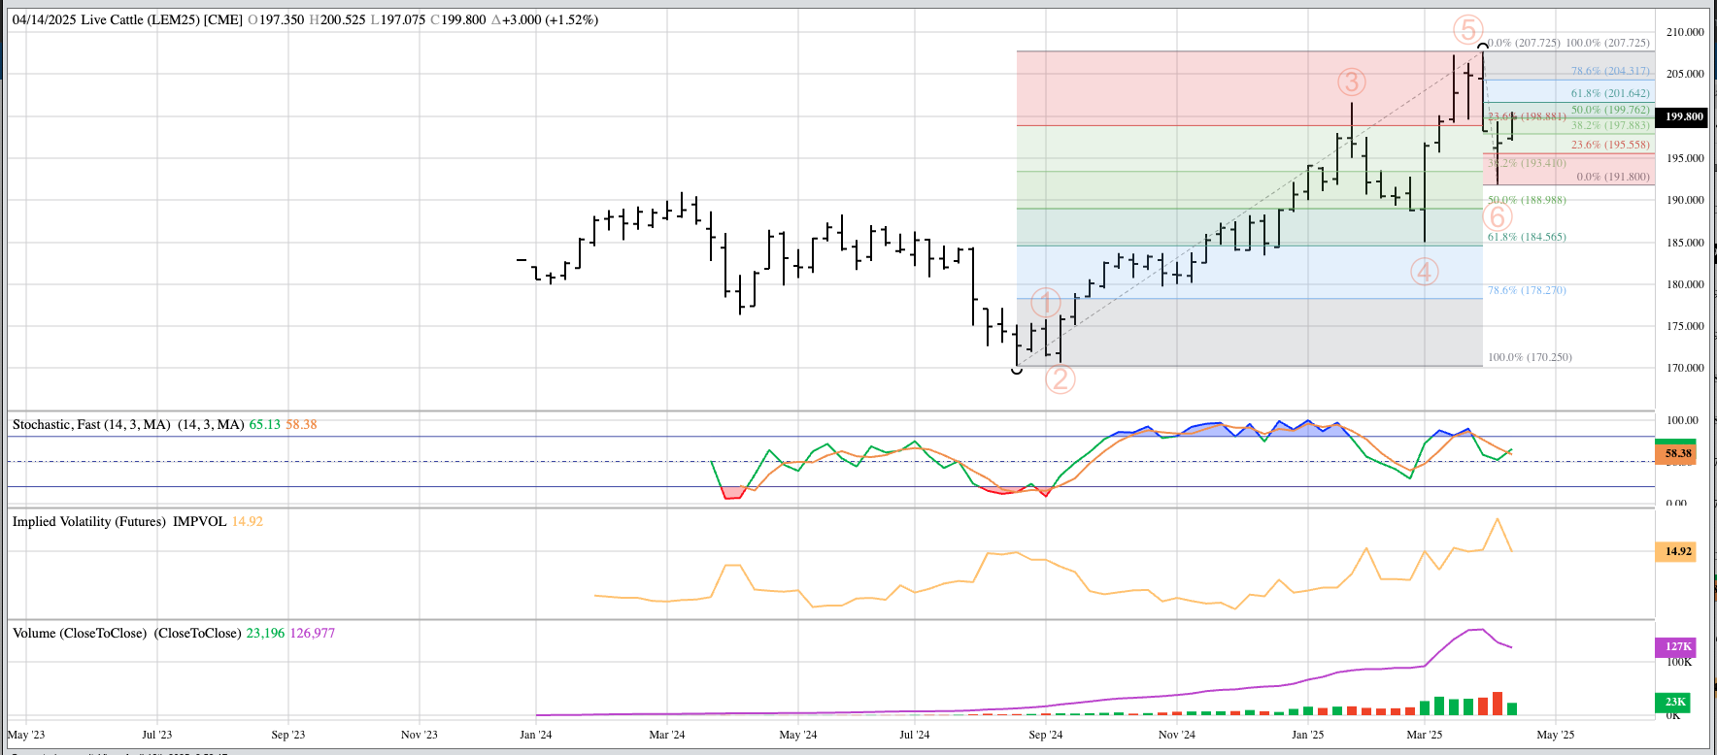This screenshot has width=1717, height=755.
Task: Click the 61.8% (184.565) Fibonacci label
Action: pos(1527,237)
